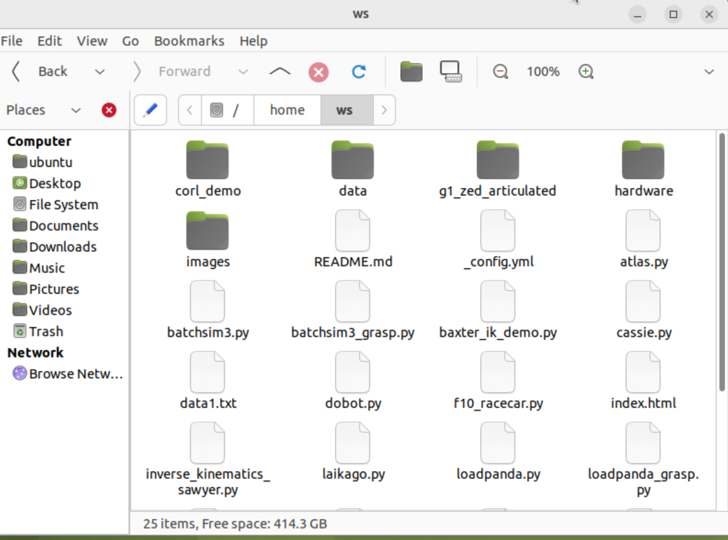Select the 'ws' path button
The width and height of the screenshot is (728, 540).
(x=346, y=110)
